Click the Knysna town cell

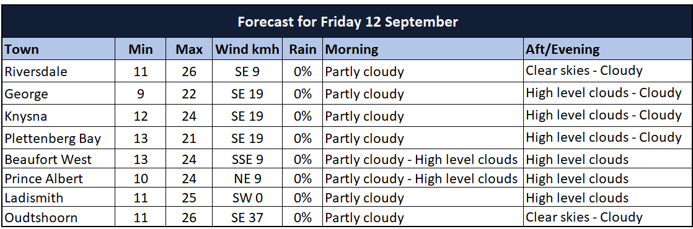click(58, 116)
